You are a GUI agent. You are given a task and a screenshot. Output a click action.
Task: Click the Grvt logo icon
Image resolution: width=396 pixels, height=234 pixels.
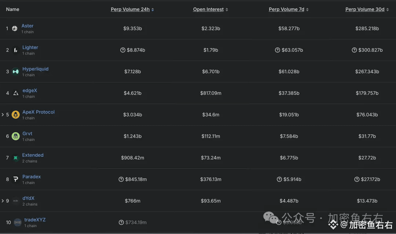(x=15, y=136)
